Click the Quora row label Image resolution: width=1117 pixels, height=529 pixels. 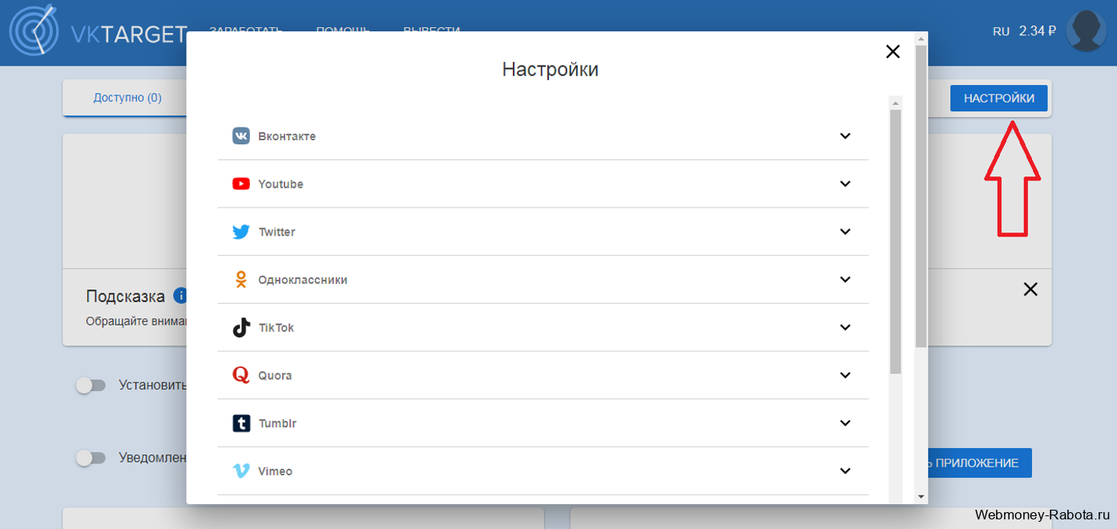tap(275, 375)
